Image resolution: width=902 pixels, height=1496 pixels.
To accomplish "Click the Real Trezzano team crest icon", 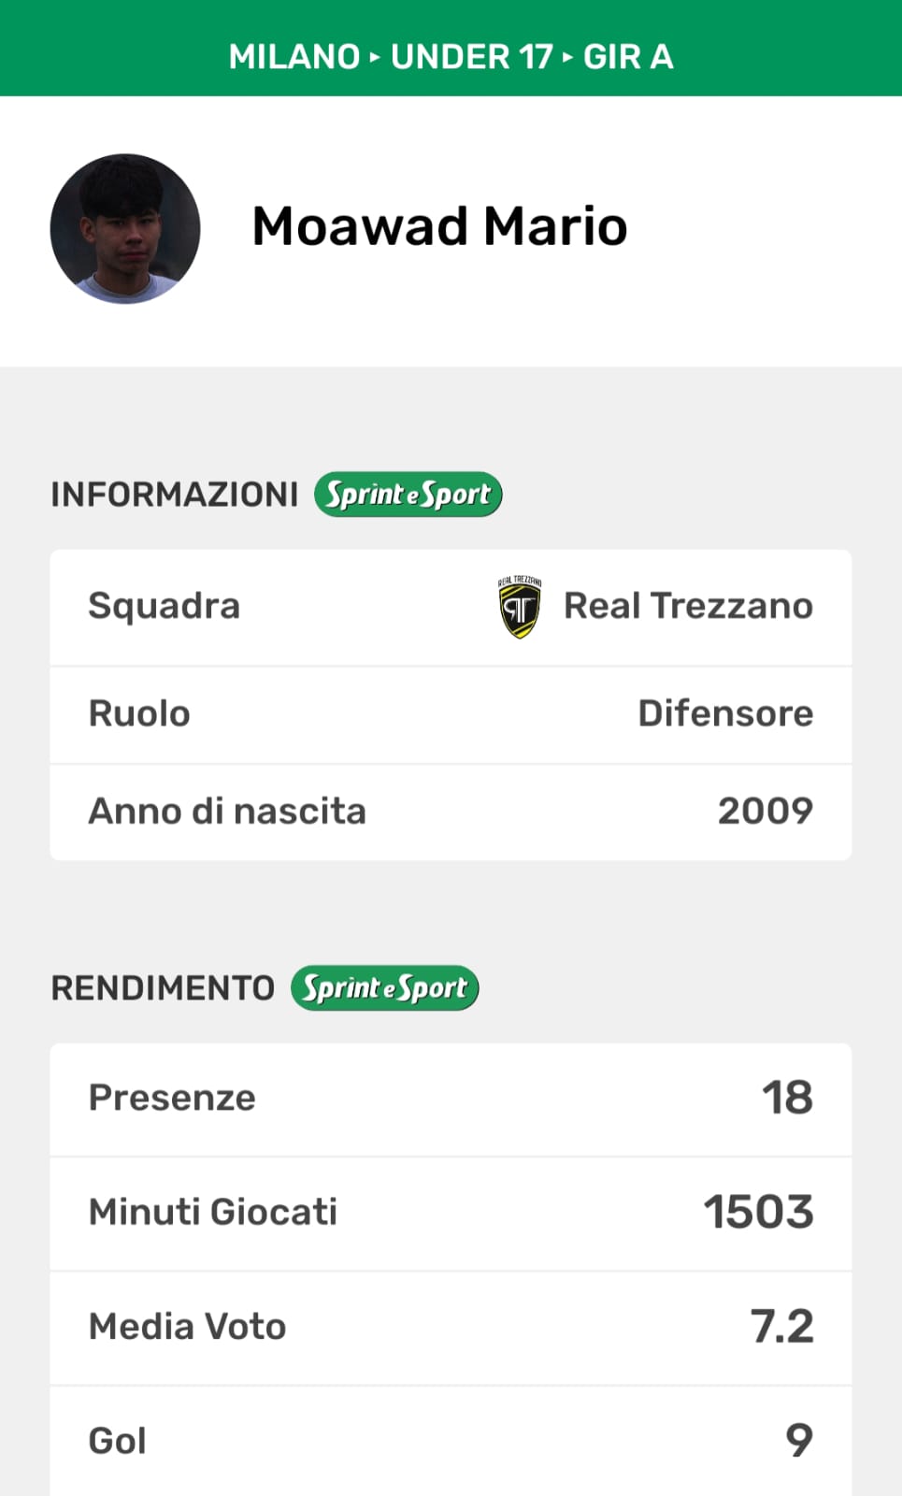I will point(520,607).
